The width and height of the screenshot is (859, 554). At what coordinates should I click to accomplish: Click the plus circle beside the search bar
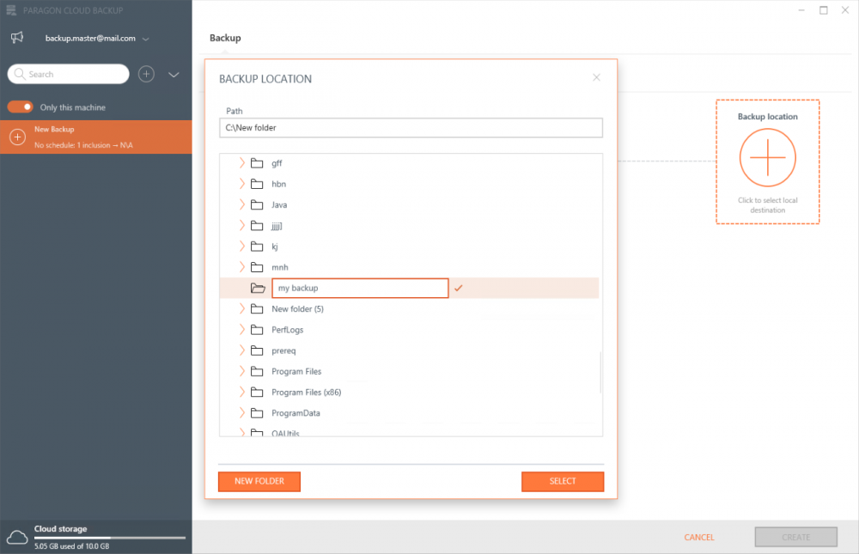[x=146, y=74]
